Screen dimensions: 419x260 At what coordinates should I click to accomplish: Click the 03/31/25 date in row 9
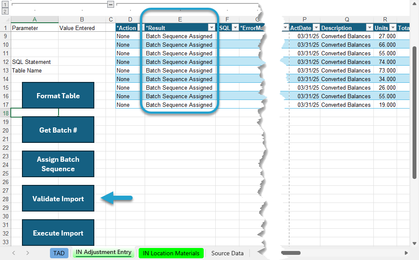[x=304, y=36]
